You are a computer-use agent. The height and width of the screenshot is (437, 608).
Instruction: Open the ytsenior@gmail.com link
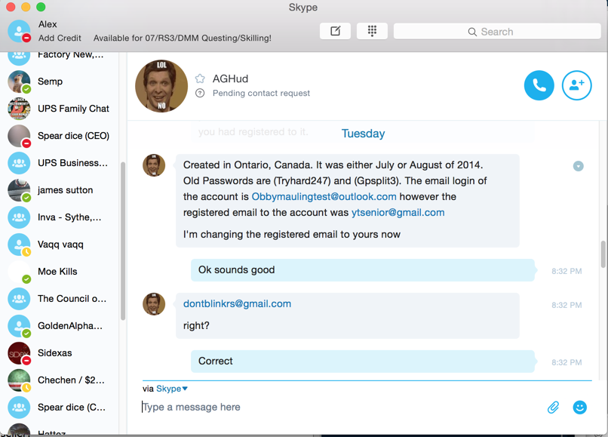click(398, 213)
